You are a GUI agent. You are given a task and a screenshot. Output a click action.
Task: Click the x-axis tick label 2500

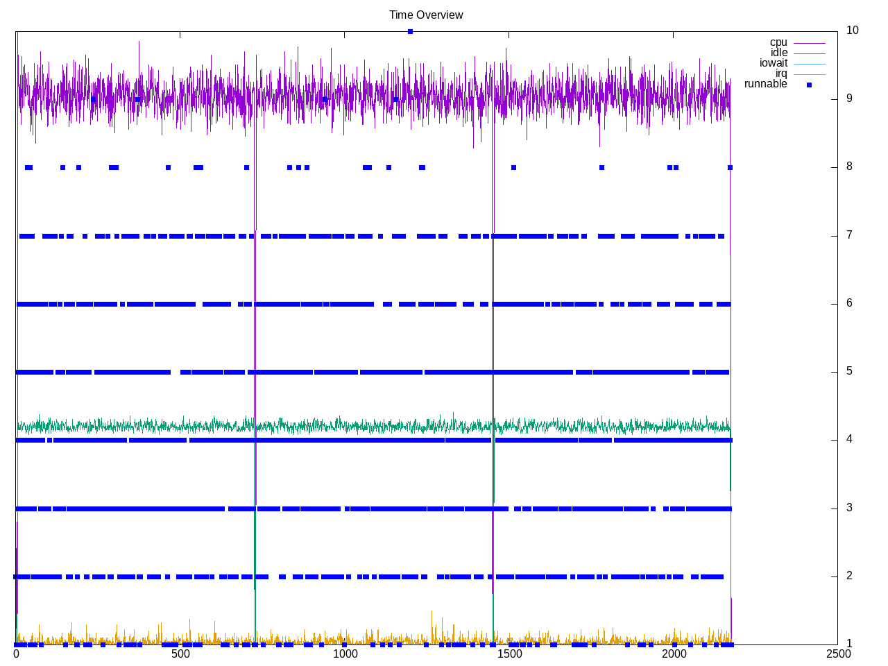(838, 654)
